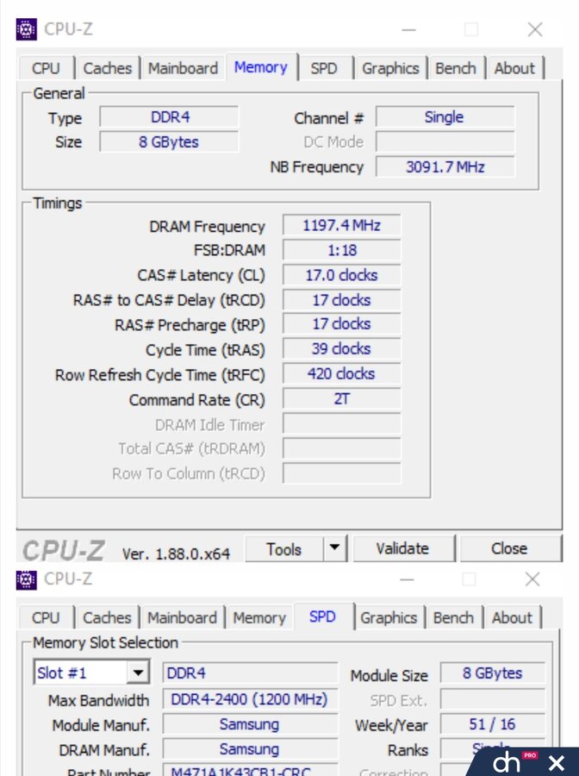Image resolution: width=579 pixels, height=776 pixels.
Task: Click the tRAS 39 clocks value
Action: coord(342,349)
